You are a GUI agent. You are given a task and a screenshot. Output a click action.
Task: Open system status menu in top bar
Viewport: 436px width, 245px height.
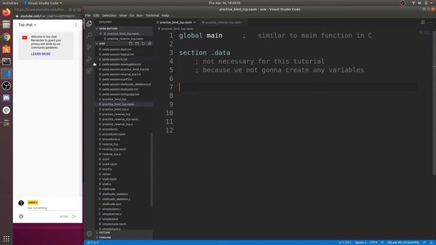(x=422, y=3)
